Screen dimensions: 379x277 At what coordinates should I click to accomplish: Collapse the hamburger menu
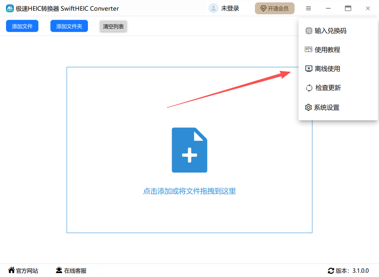coord(308,8)
